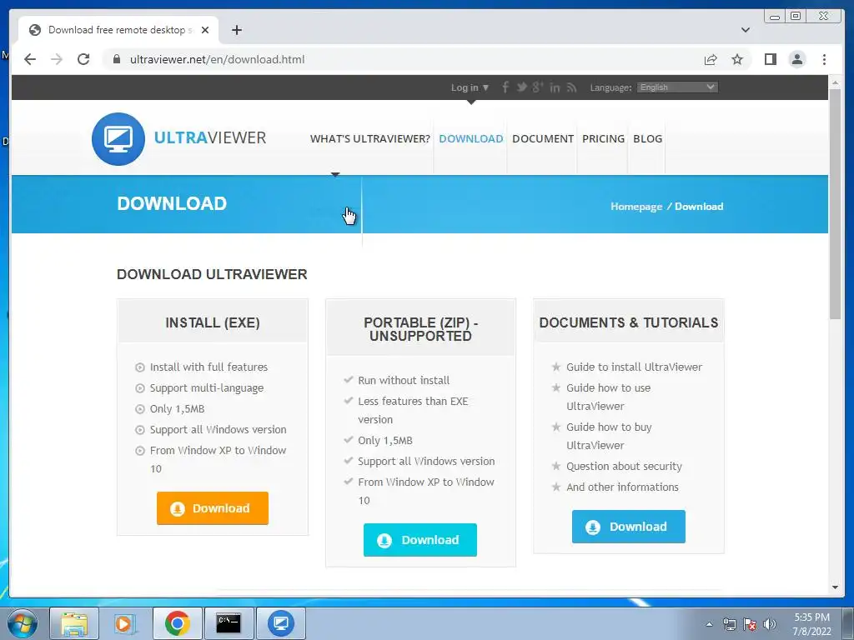Click the address bar URL field
This screenshot has height=640, width=854.
pos(403,59)
